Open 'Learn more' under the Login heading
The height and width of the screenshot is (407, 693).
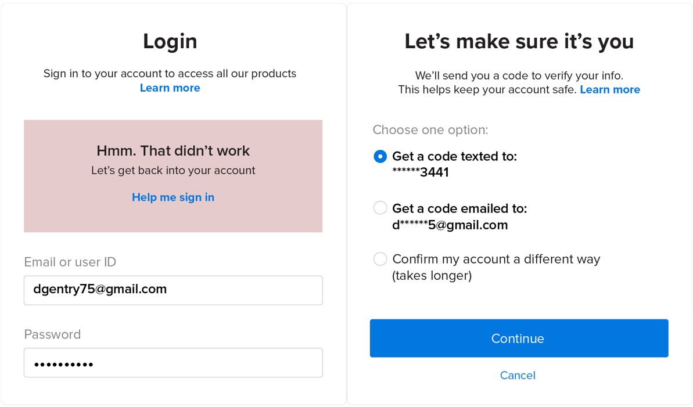click(170, 88)
